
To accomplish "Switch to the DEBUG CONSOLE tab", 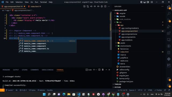I will pos(48,70).
